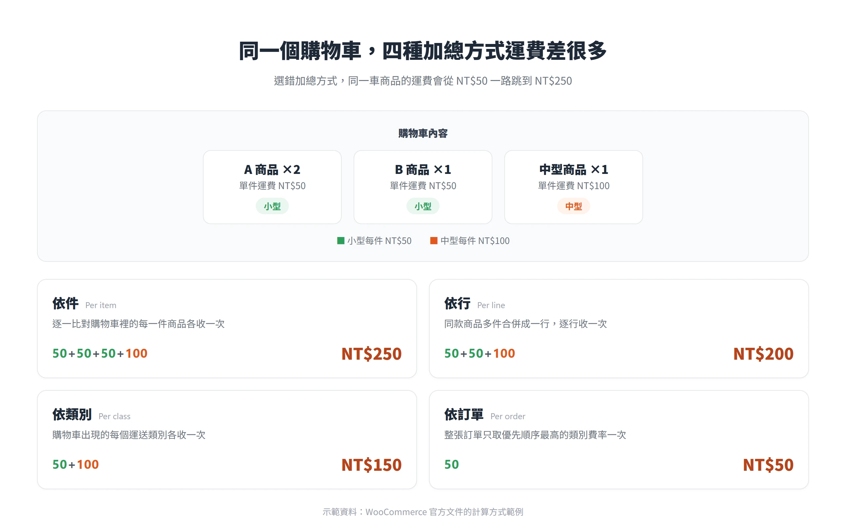The width and height of the screenshot is (846, 524).
Task: Click the NT$200 total
Action: pyautogui.click(x=763, y=354)
